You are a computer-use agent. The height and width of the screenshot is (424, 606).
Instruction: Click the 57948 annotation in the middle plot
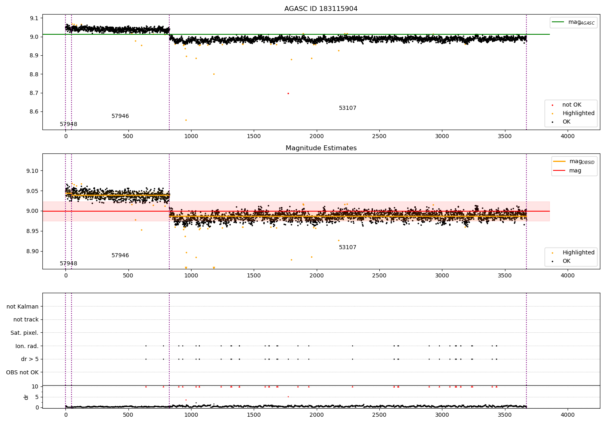[69, 264]
